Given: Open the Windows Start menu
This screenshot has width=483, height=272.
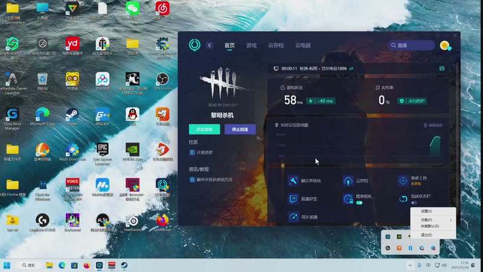Looking at the screenshot, I should click(7, 265).
